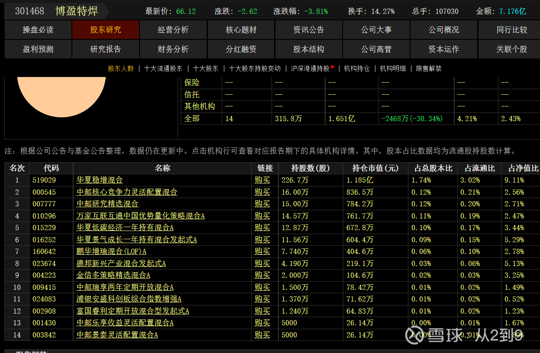The height and width of the screenshot is (353, 540).
Task: Open fund 中邮核心竞争力灵活配置混合 link
Action: (127, 192)
